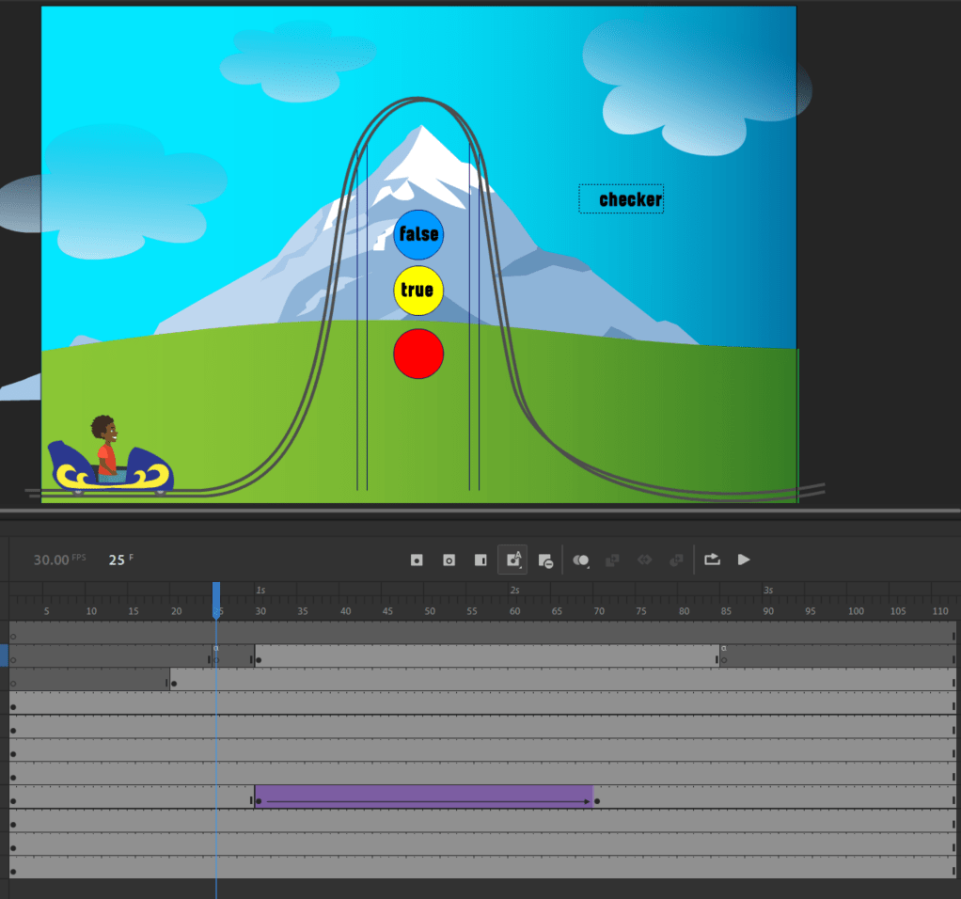Click the Insert Blank Keyframe icon
The image size is (961, 899).
448,560
